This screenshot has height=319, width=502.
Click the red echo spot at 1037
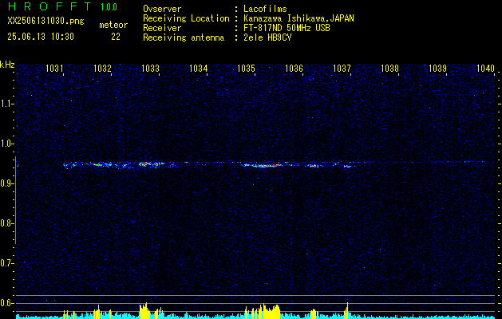[348, 167]
